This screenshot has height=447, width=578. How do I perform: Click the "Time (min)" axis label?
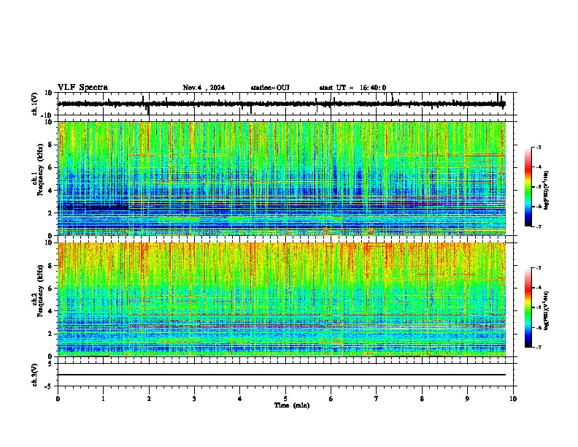click(292, 405)
